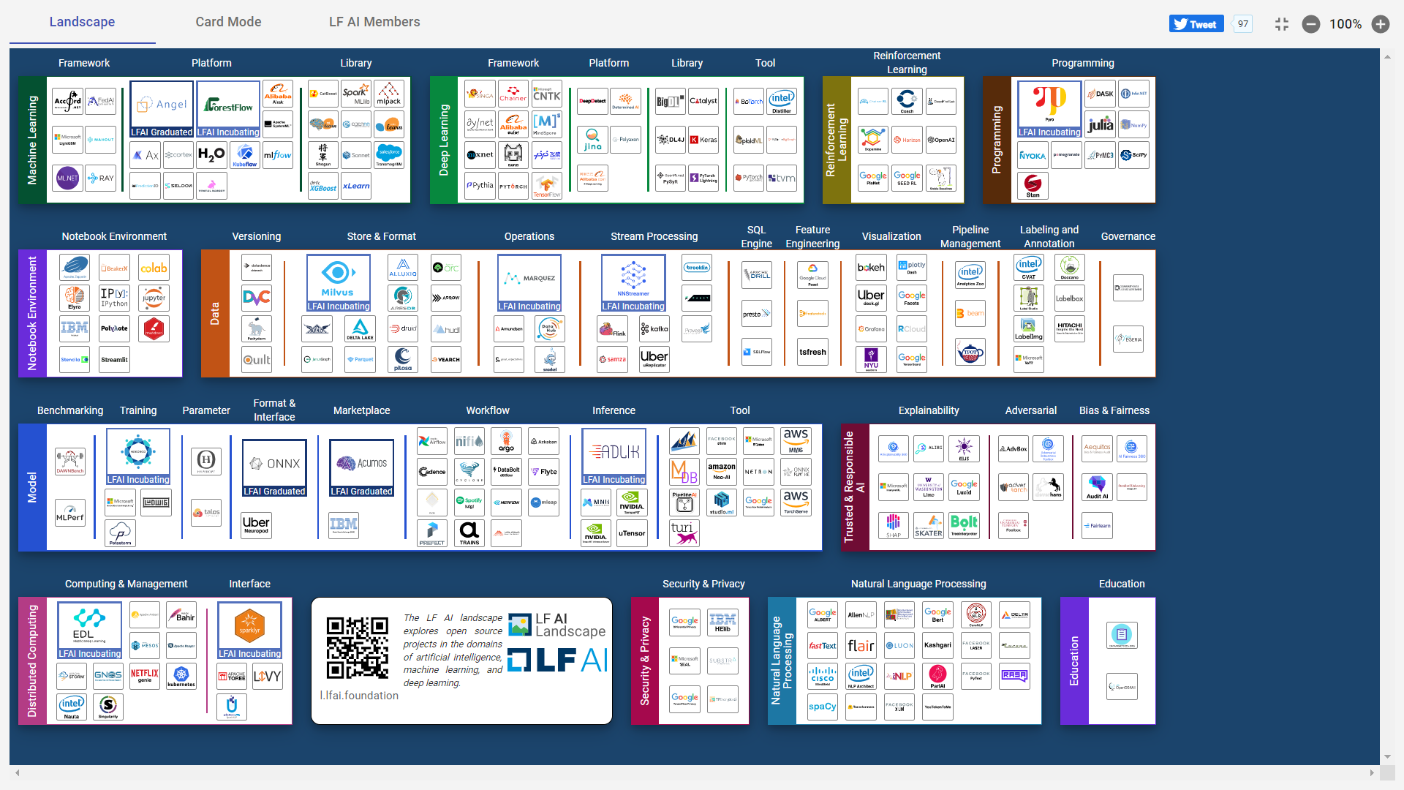Switch to the Card Mode tab
Screen dimensions: 1404x790
pos(228,22)
